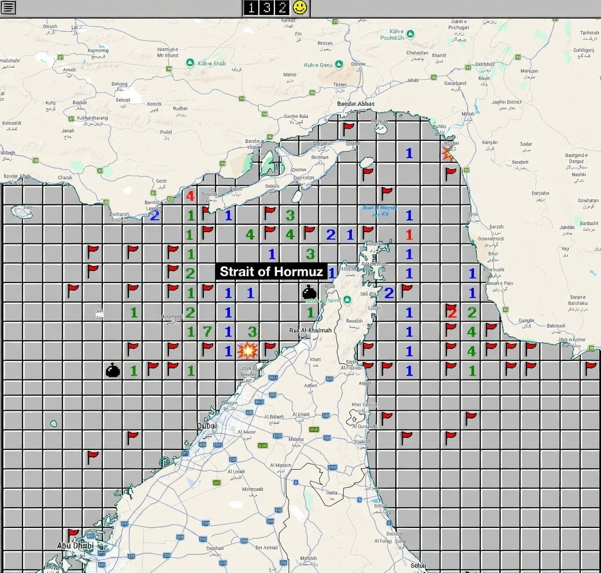Click the flag above the Abu Dhabi label
Image resolution: width=601 pixels, height=573 pixels.
(x=72, y=535)
